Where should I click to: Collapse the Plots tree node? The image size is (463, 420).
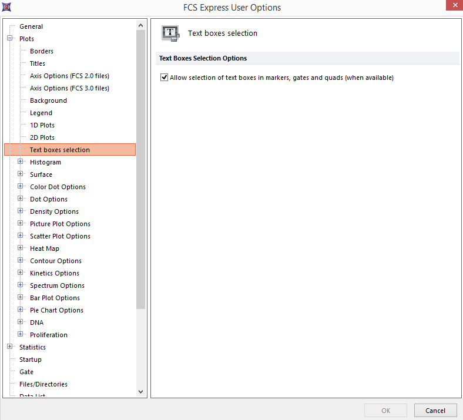(x=10, y=39)
